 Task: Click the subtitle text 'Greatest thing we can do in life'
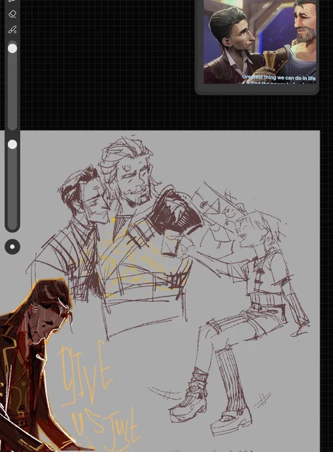click(278, 78)
